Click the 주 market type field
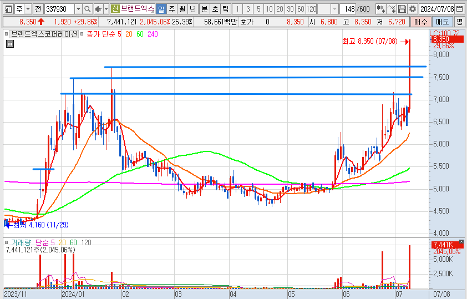 point(19,9)
